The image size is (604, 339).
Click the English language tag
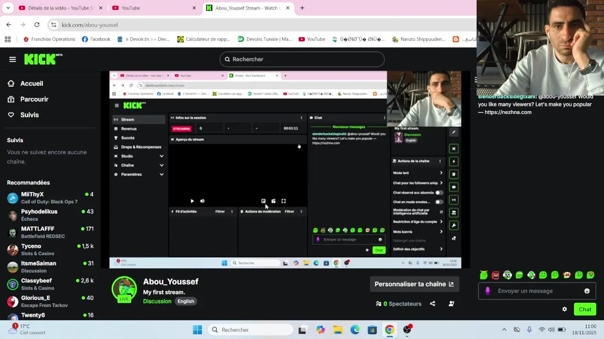[186, 301]
